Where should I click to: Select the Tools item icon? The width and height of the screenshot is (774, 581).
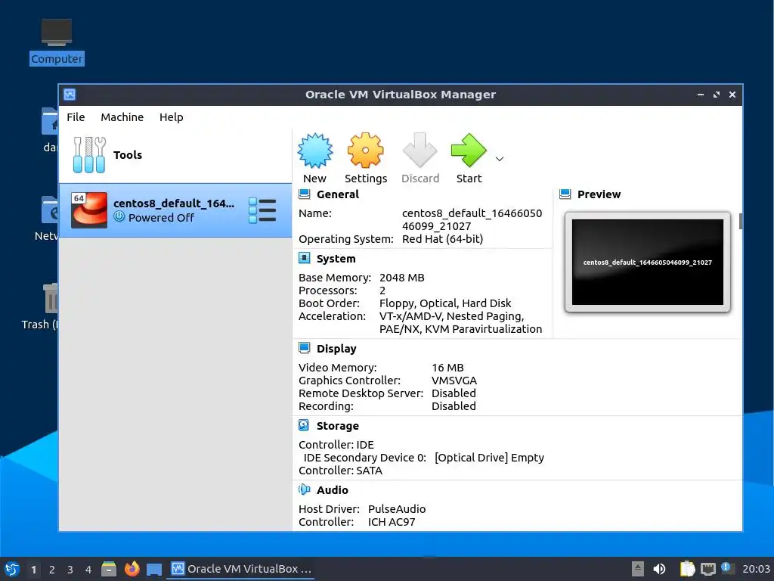click(89, 155)
